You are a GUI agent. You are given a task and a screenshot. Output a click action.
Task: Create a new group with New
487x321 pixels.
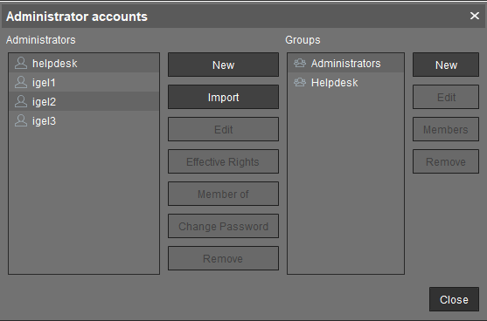click(x=446, y=65)
